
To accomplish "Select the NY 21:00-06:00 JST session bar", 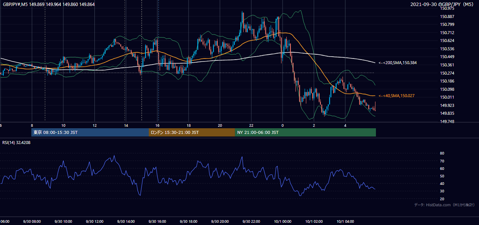I will [305, 132].
